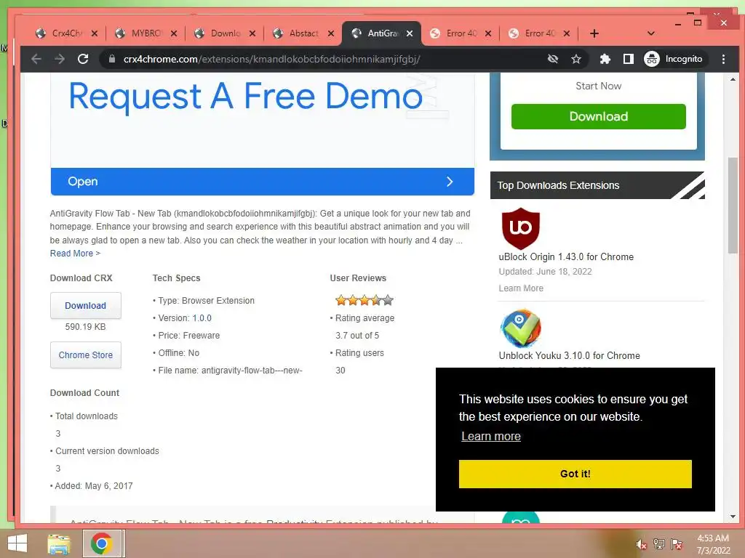Close the MYBRO tab
745x558 pixels.
pyautogui.click(x=174, y=33)
